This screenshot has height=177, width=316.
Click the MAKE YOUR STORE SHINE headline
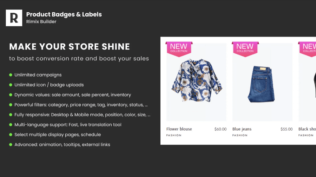click(70, 47)
